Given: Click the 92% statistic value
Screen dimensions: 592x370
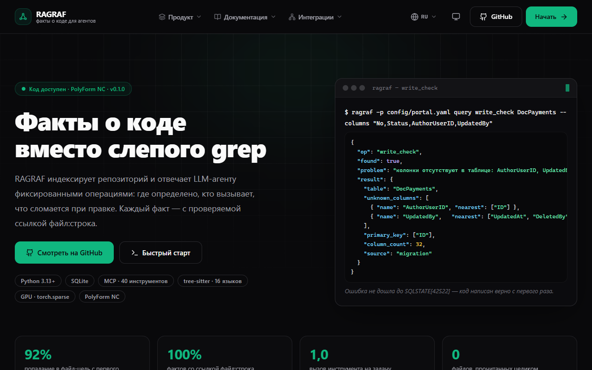Looking at the screenshot, I should pyautogui.click(x=38, y=355).
